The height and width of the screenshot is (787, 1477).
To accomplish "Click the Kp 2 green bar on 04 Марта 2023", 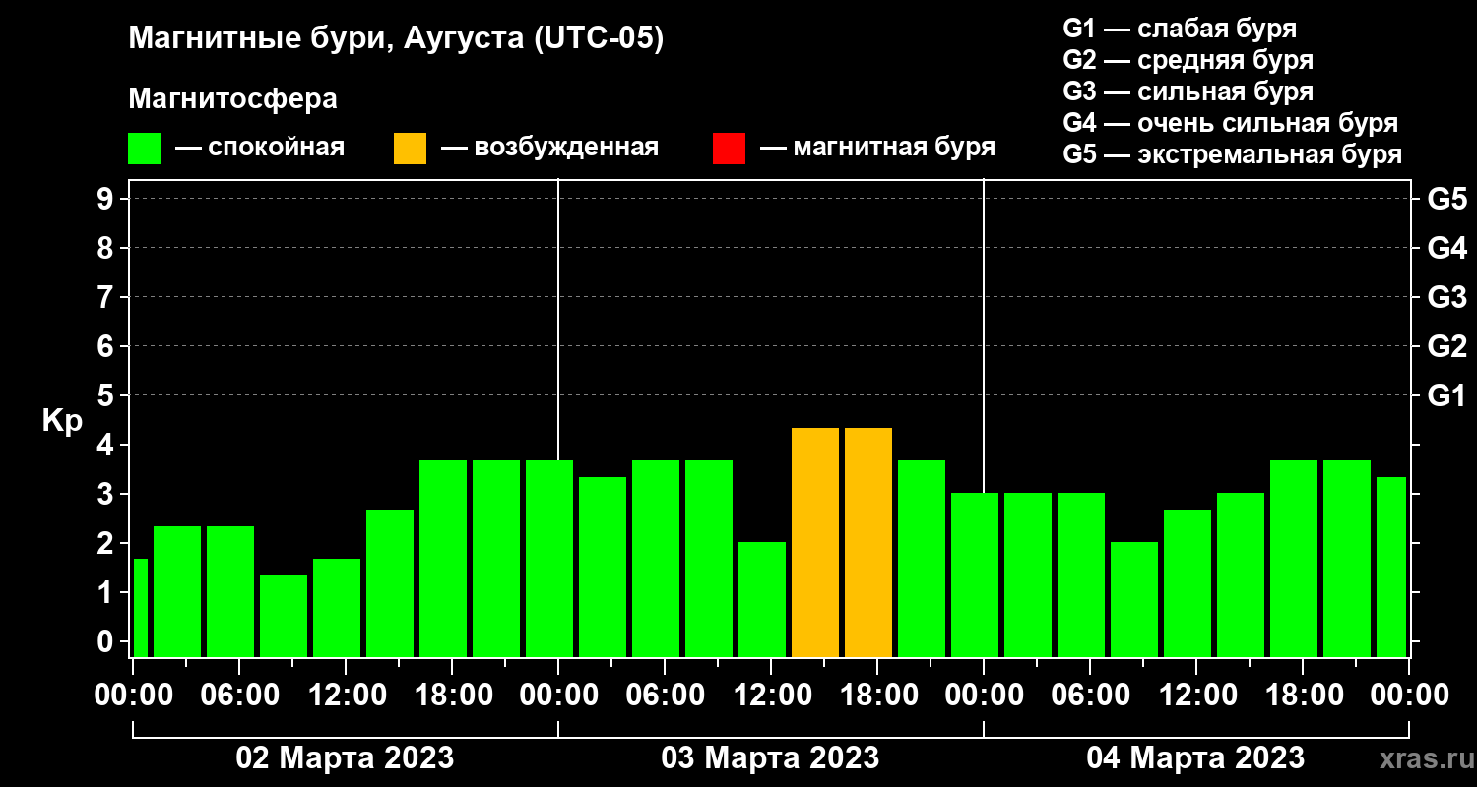I will 1134,599.
